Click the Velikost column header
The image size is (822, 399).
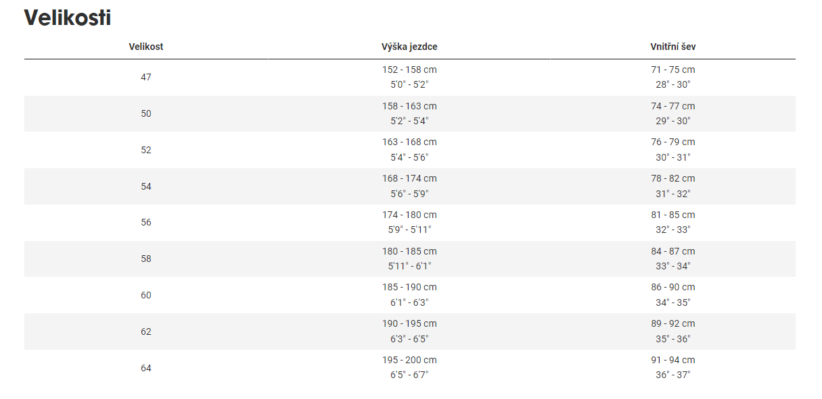click(x=146, y=47)
